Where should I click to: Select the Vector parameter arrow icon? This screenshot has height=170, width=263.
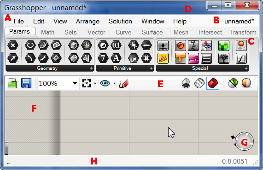tap(13, 58)
